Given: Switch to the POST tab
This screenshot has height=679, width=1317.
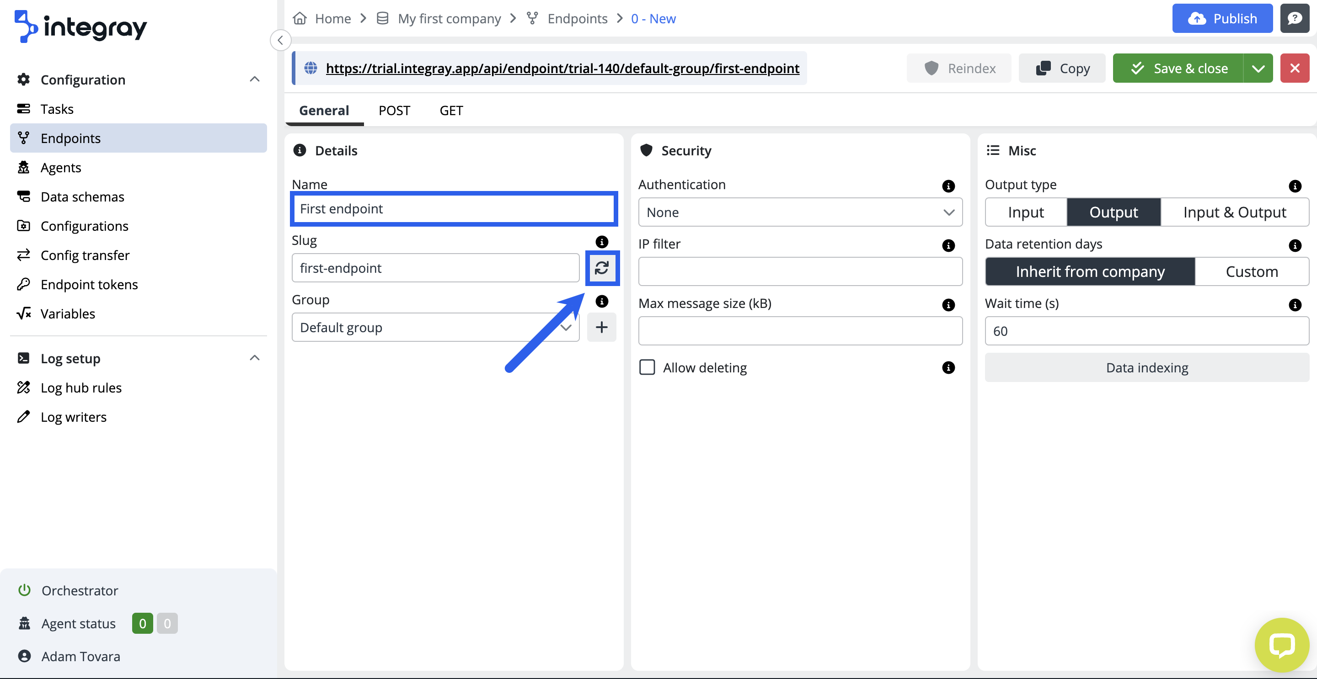Looking at the screenshot, I should tap(394, 111).
